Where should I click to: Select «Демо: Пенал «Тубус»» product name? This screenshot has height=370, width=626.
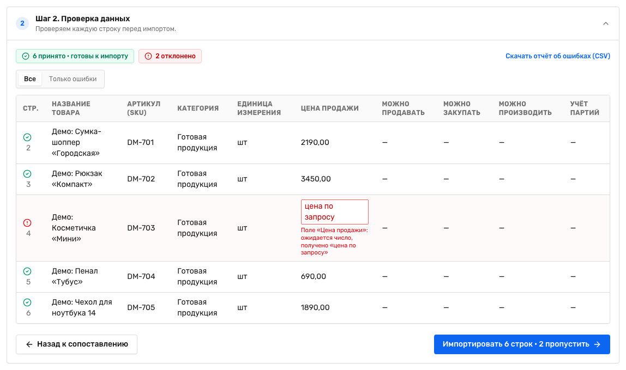(x=75, y=276)
